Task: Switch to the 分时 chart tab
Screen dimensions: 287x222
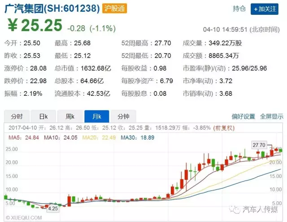Action: pos(17,116)
